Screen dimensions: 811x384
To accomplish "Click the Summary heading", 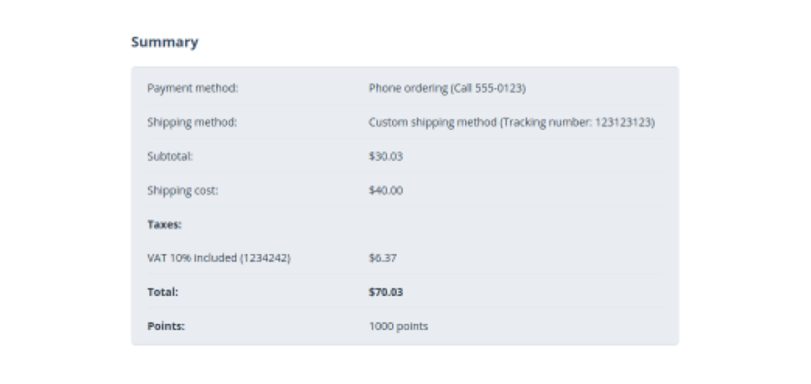I will (165, 43).
